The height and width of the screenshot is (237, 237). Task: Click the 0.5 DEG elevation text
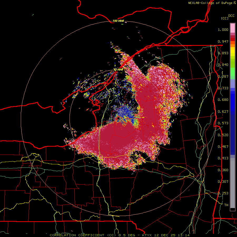click(x=127, y=235)
